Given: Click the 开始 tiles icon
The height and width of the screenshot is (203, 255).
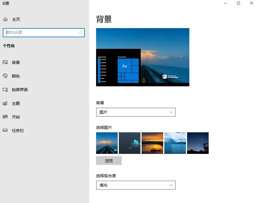Looking at the screenshot, I should (x=5, y=117).
